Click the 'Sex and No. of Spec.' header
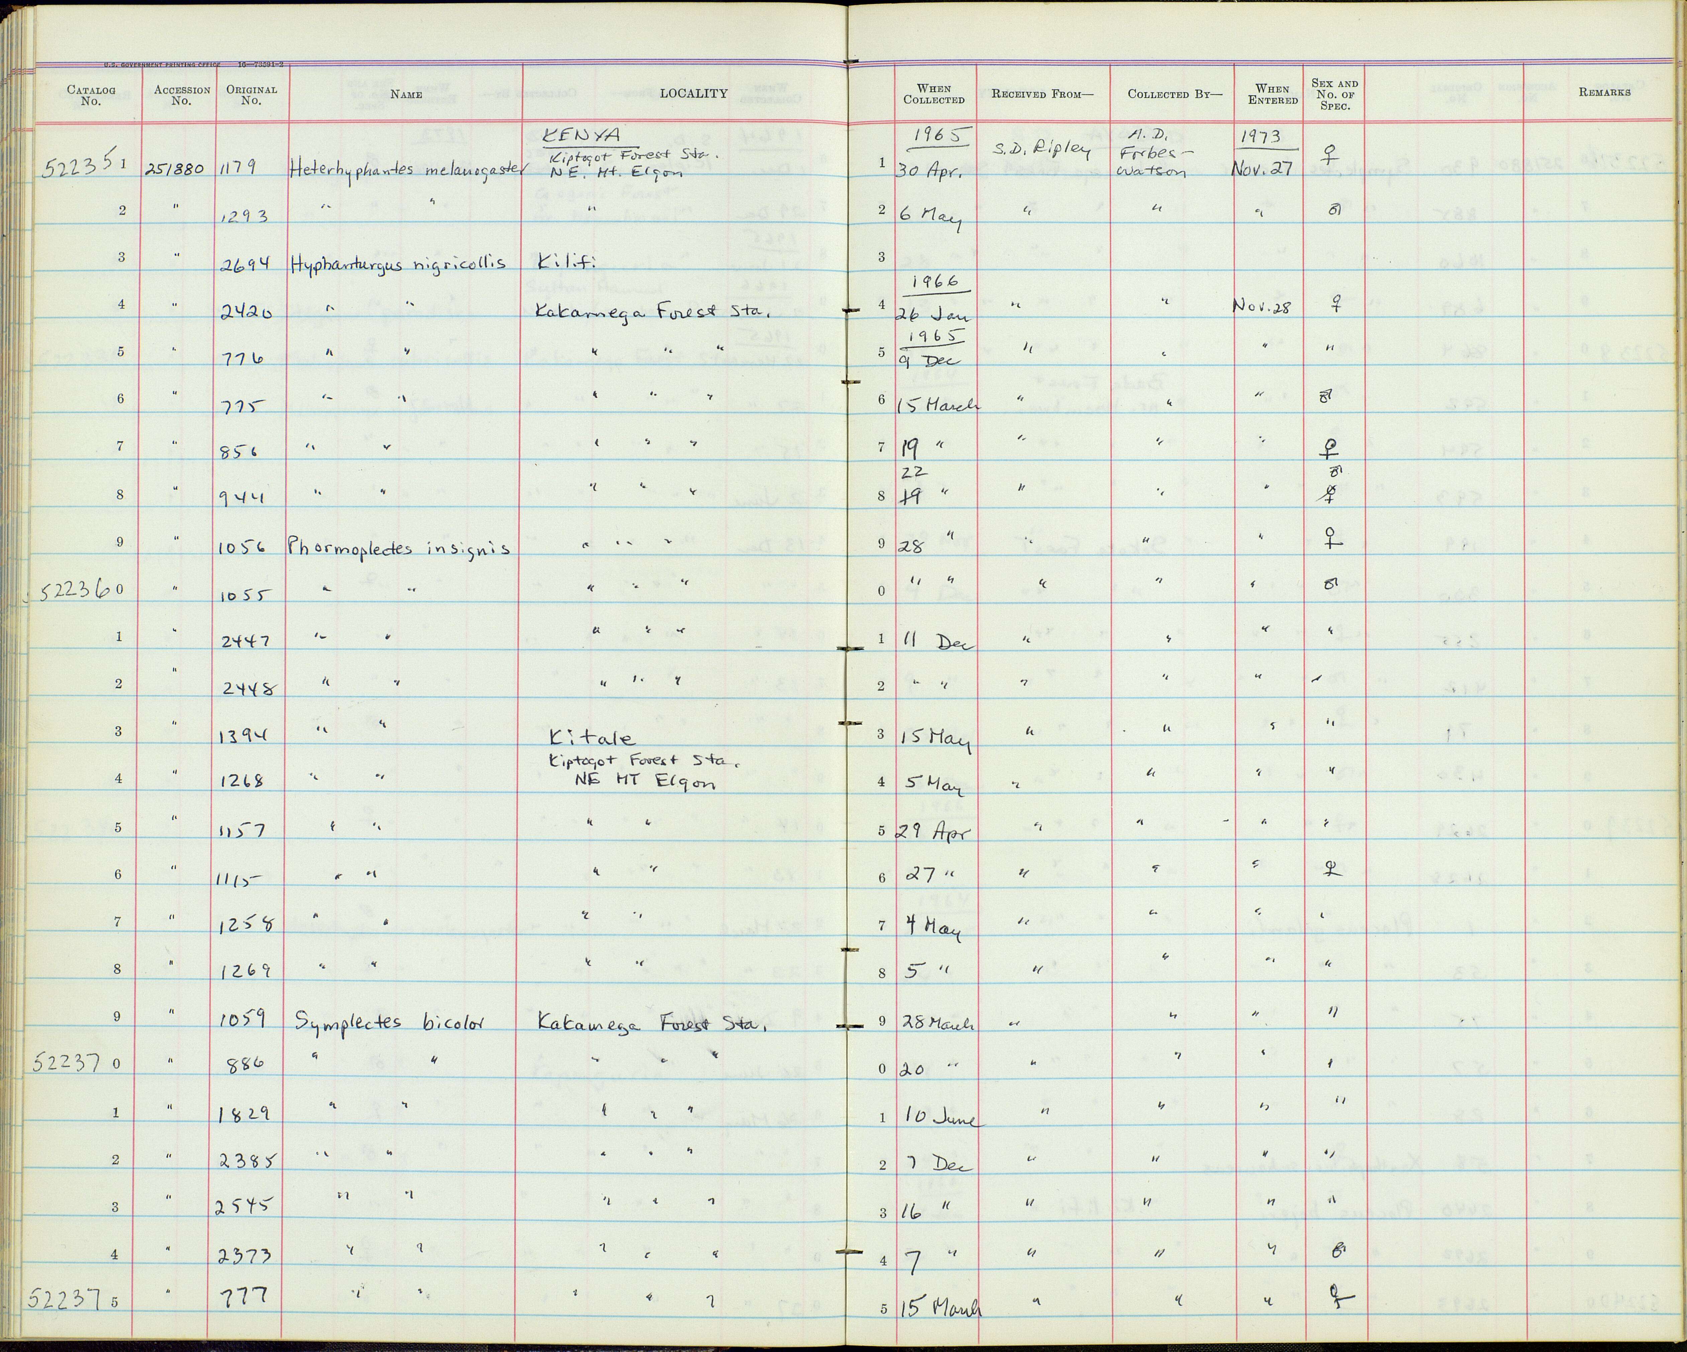The height and width of the screenshot is (1352, 1687). [x=1334, y=95]
